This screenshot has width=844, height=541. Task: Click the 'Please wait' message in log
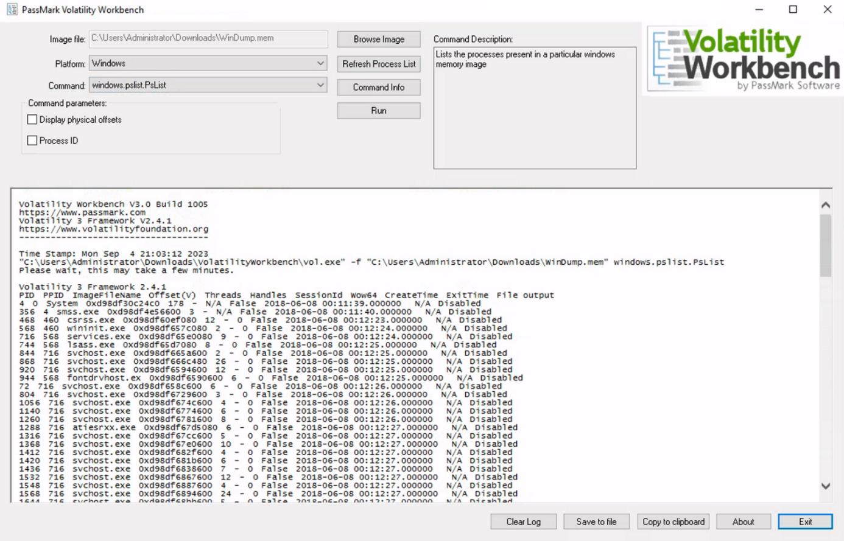click(x=126, y=270)
